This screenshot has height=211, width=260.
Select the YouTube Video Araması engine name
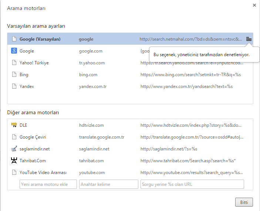[x=43, y=173]
